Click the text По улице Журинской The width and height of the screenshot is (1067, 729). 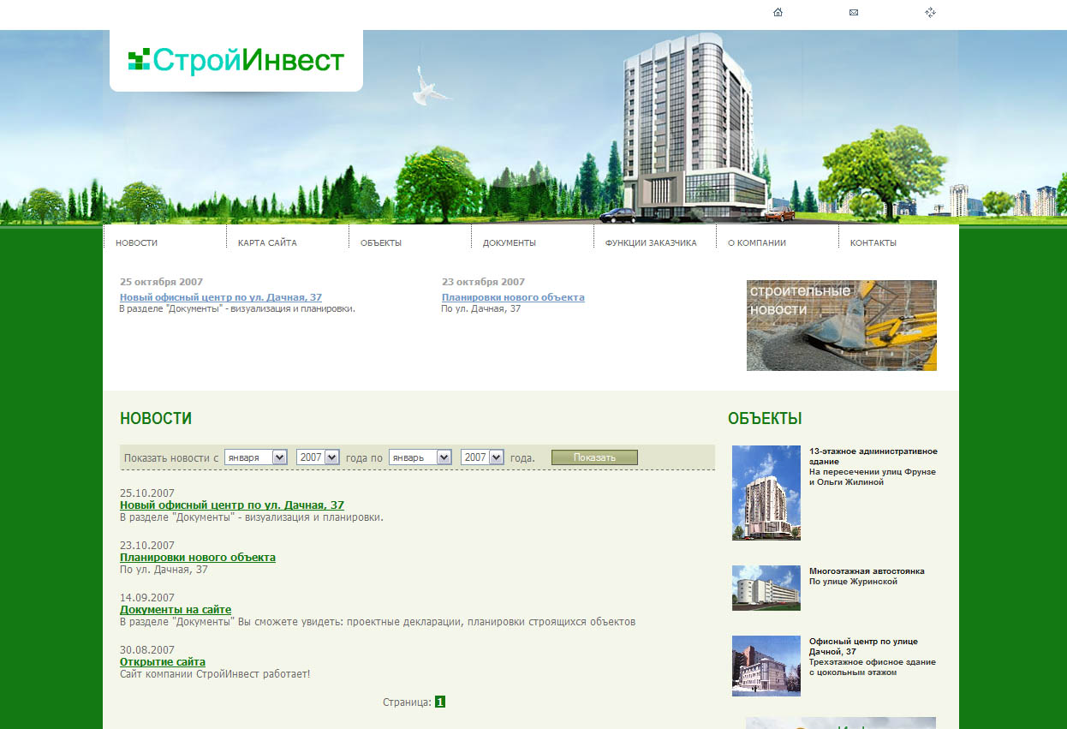853,582
